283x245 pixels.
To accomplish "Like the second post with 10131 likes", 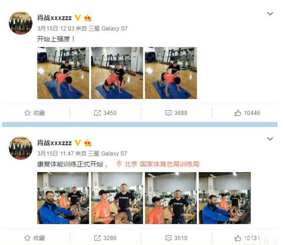I will (x=247, y=238).
